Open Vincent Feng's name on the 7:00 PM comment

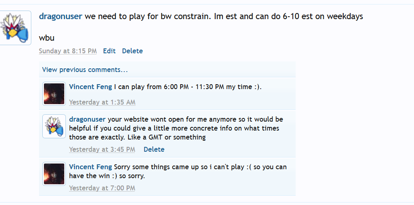[91, 167]
